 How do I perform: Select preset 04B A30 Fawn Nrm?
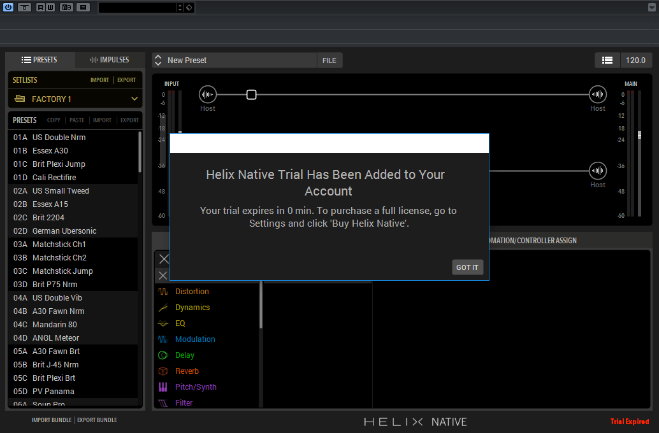coord(73,311)
